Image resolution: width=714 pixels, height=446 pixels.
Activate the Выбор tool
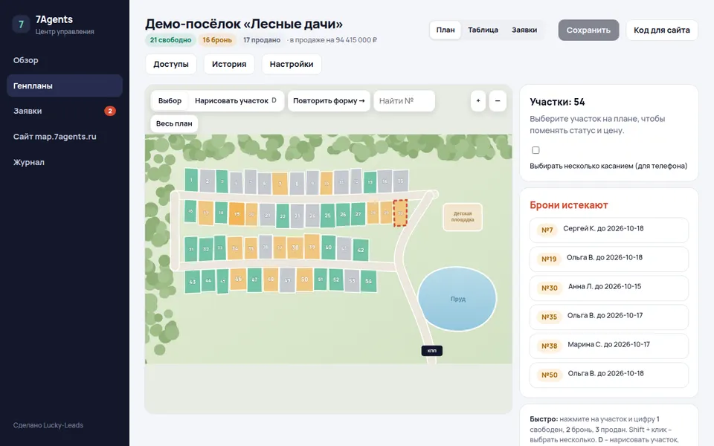[170, 100]
